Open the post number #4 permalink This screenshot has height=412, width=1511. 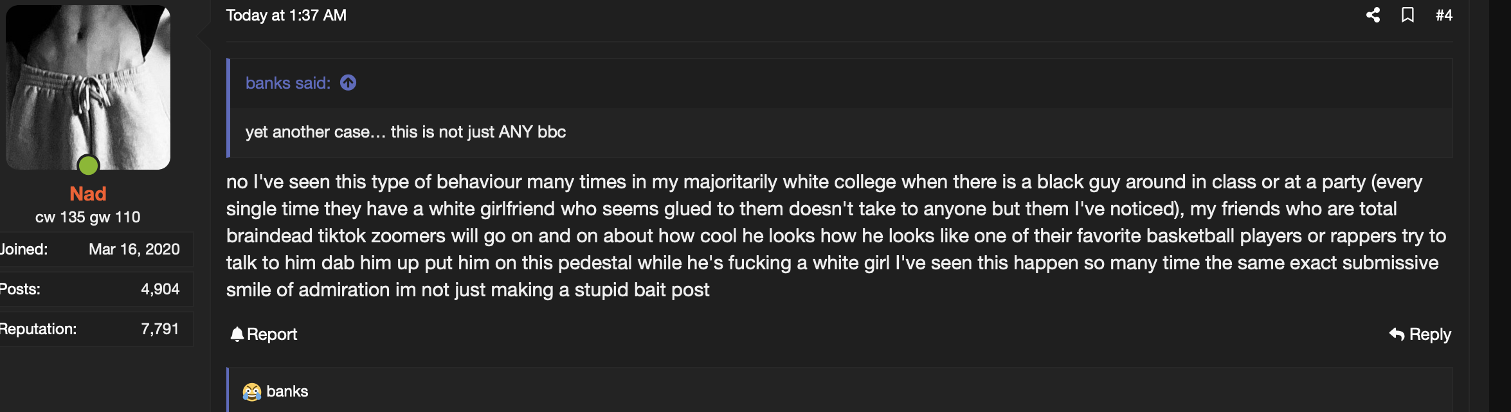click(x=1443, y=15)
